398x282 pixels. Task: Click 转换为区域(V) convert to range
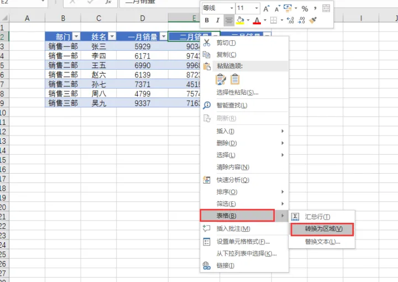tap(322, 229)
